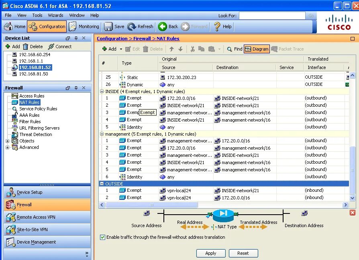Viewport: 359px width, 260px height.
Task: Find a NAT rule
Action: (235, 49)
